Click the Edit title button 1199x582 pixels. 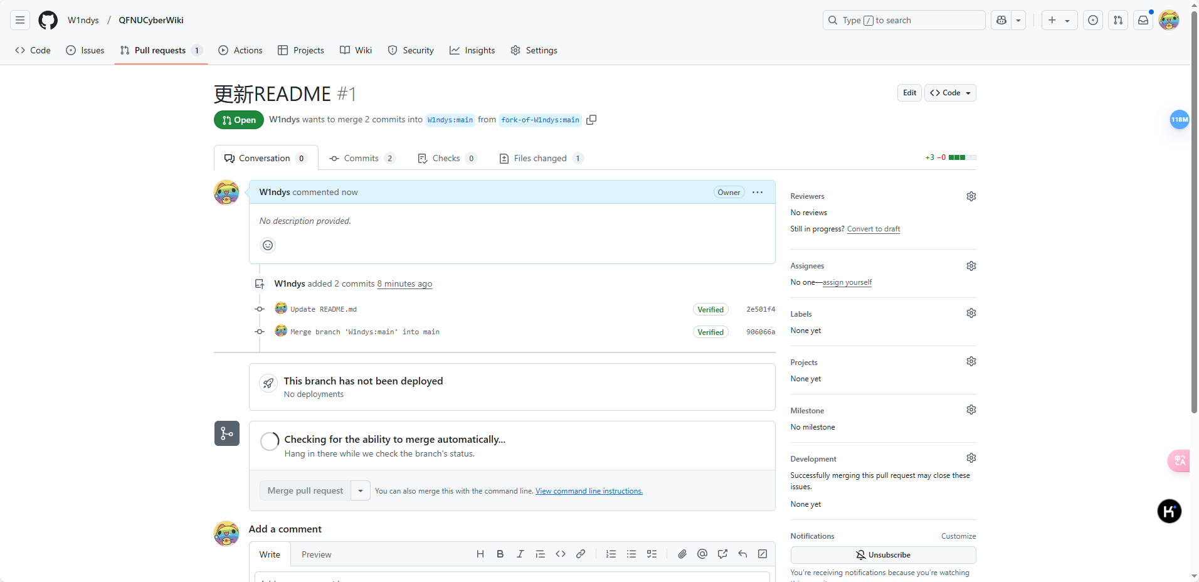pyautogui.click(x=910, y=93)
